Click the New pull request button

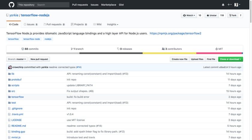(x=39, y=59)
